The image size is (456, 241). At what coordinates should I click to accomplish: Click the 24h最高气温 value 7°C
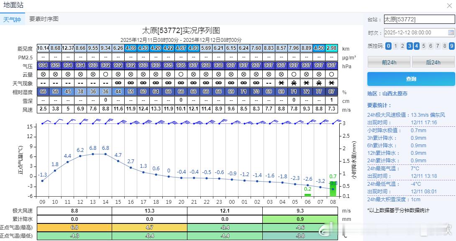click(415, 168)
